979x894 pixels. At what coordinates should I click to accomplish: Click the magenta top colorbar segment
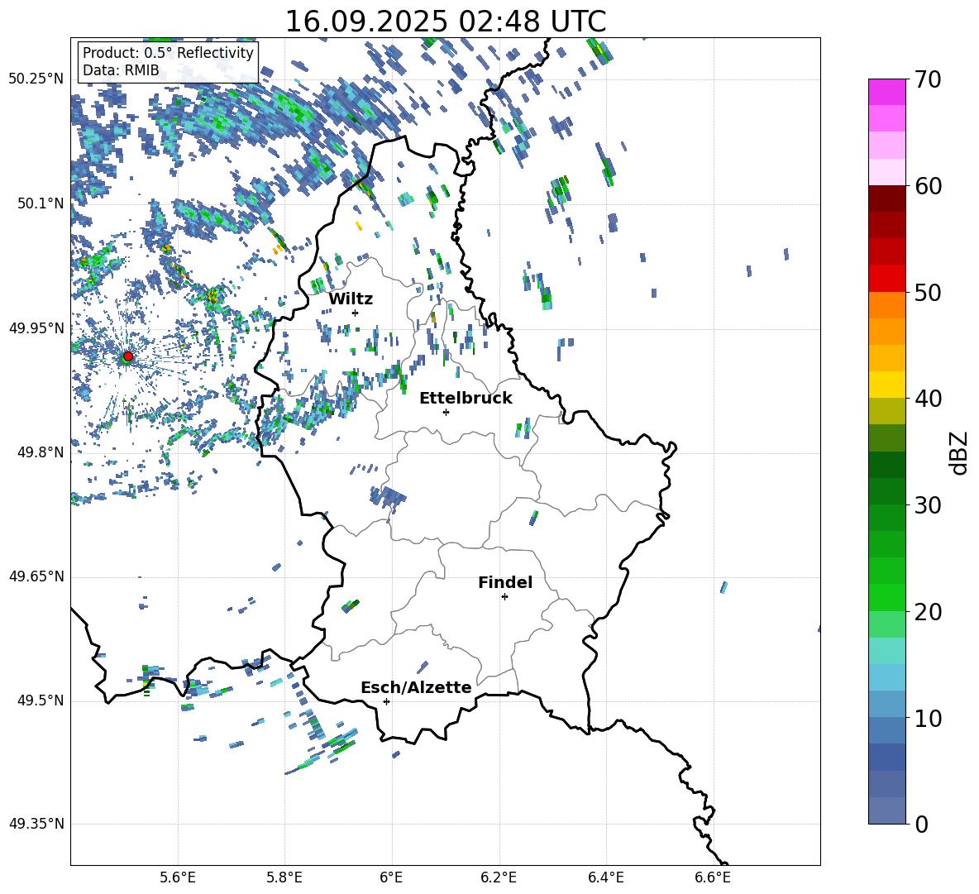(x=886, y=92)
